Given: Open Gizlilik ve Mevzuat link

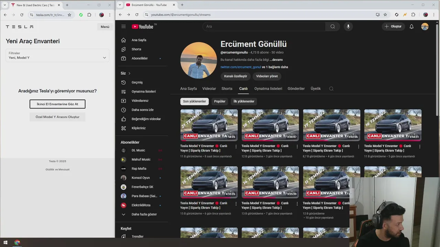Looking at the screenshot, I should click(x=57, y=169).
